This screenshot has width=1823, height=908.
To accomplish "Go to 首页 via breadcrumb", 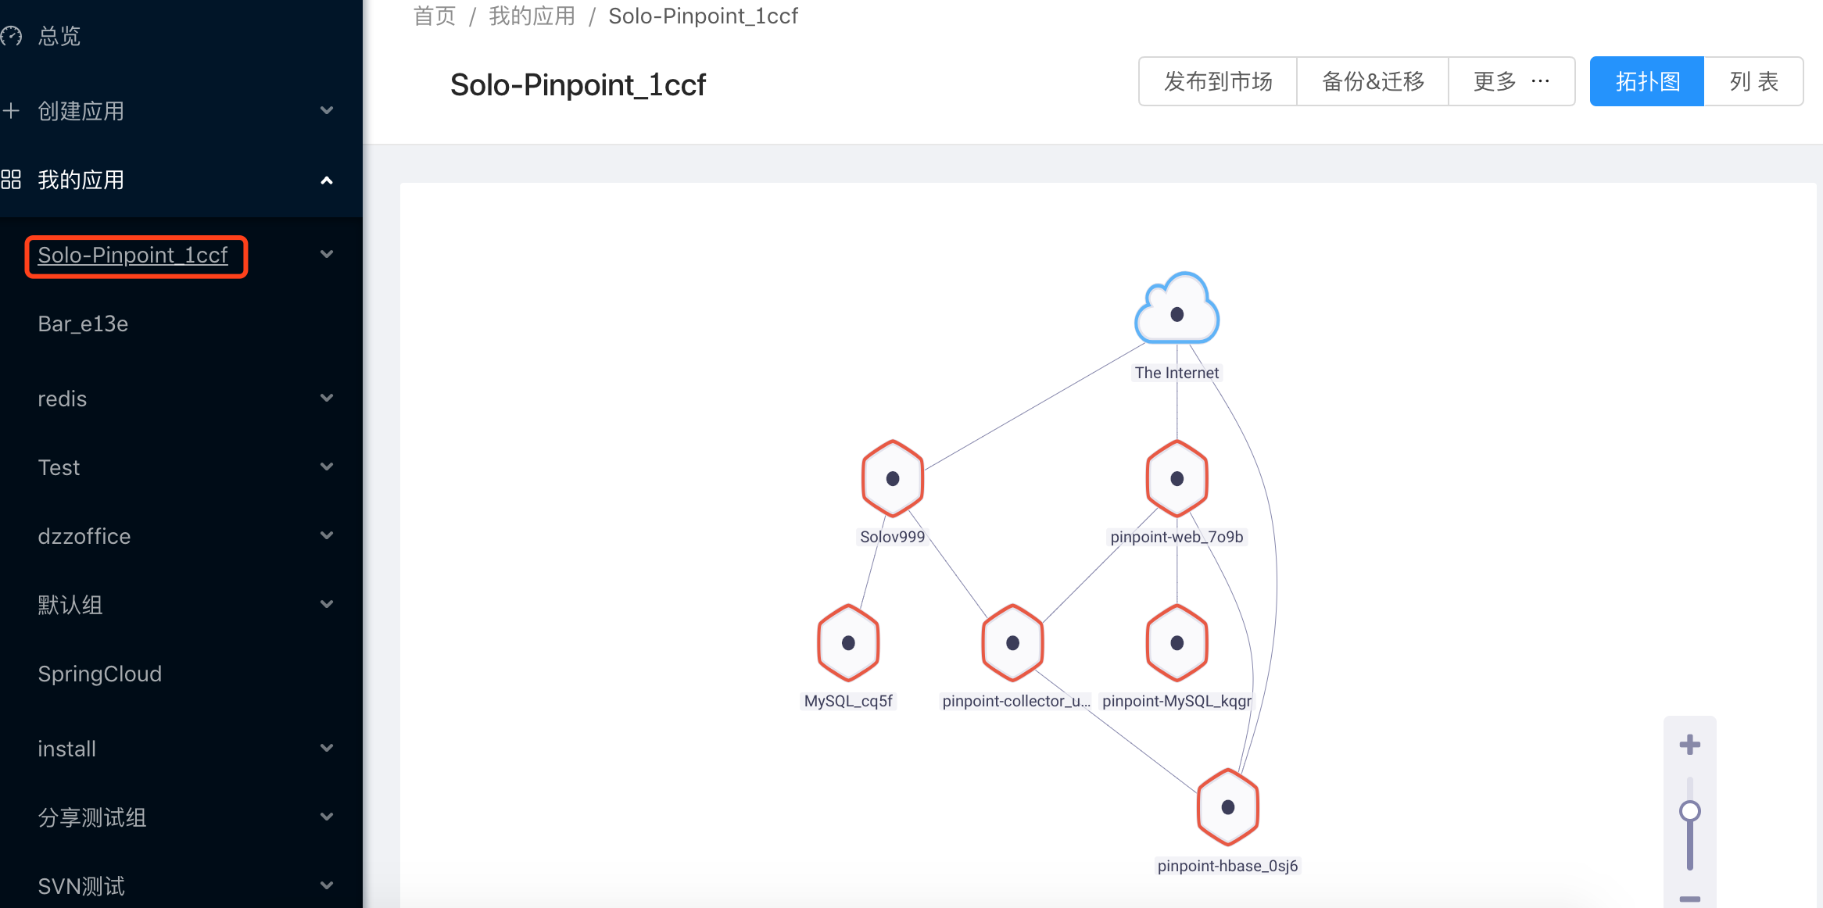I will pyautogui.click(x=435, y=16).
